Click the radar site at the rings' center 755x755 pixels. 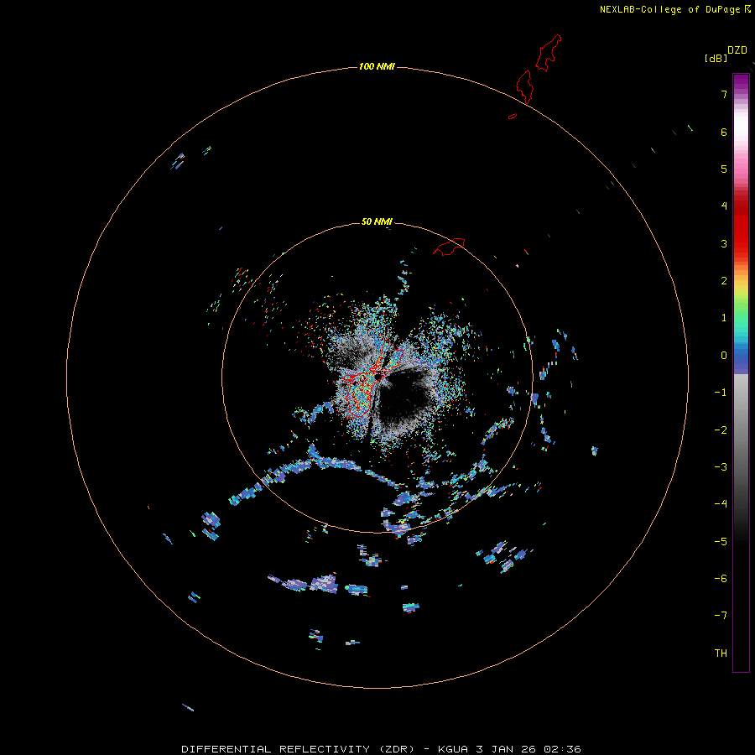(x=378, y=377)
